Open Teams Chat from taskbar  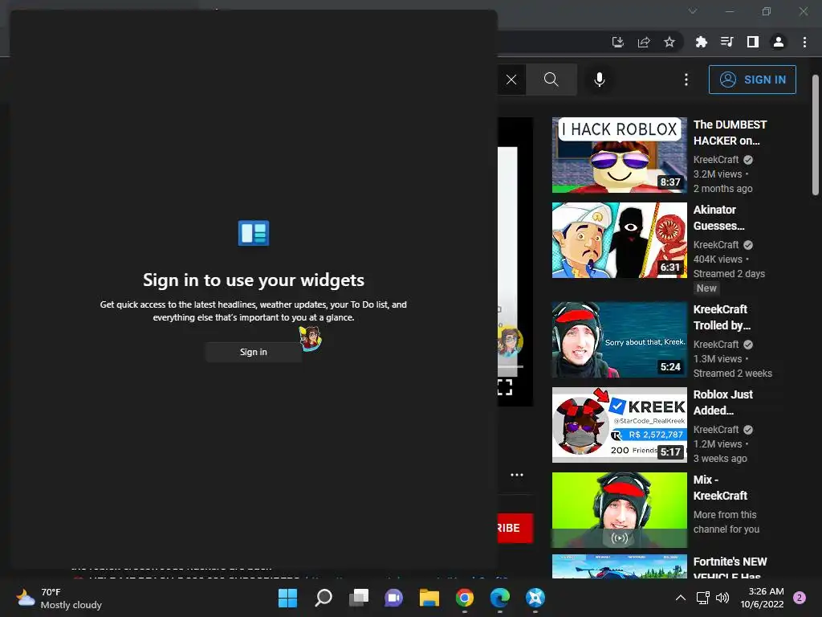(393, 598)
